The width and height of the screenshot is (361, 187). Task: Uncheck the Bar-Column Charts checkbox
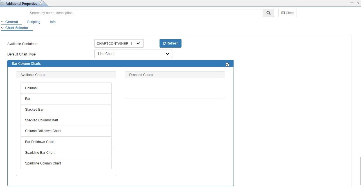point(227,64)
